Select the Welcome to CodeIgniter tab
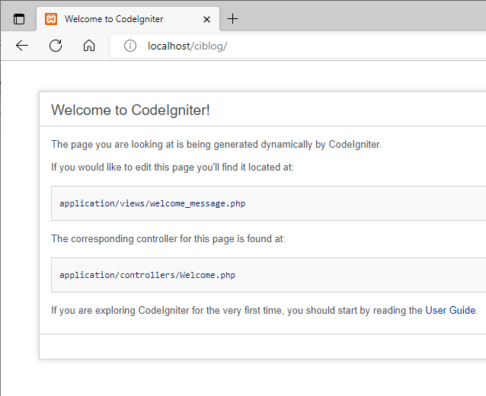This screenshot has width=486, height=396. (x=128, y=19)
